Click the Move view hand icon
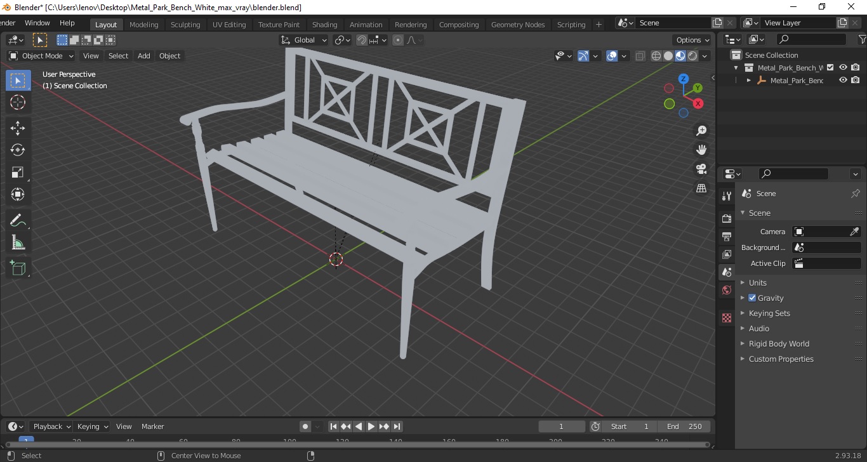 [701, 150]
